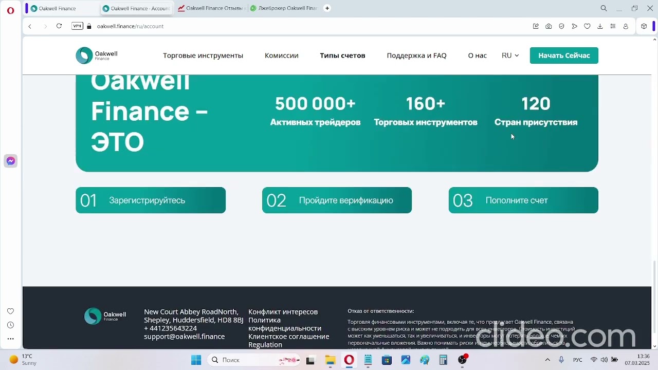Expand the RU language dropdown
The height and width of the screenshot is (370, 658).
[x=510, y=55]
